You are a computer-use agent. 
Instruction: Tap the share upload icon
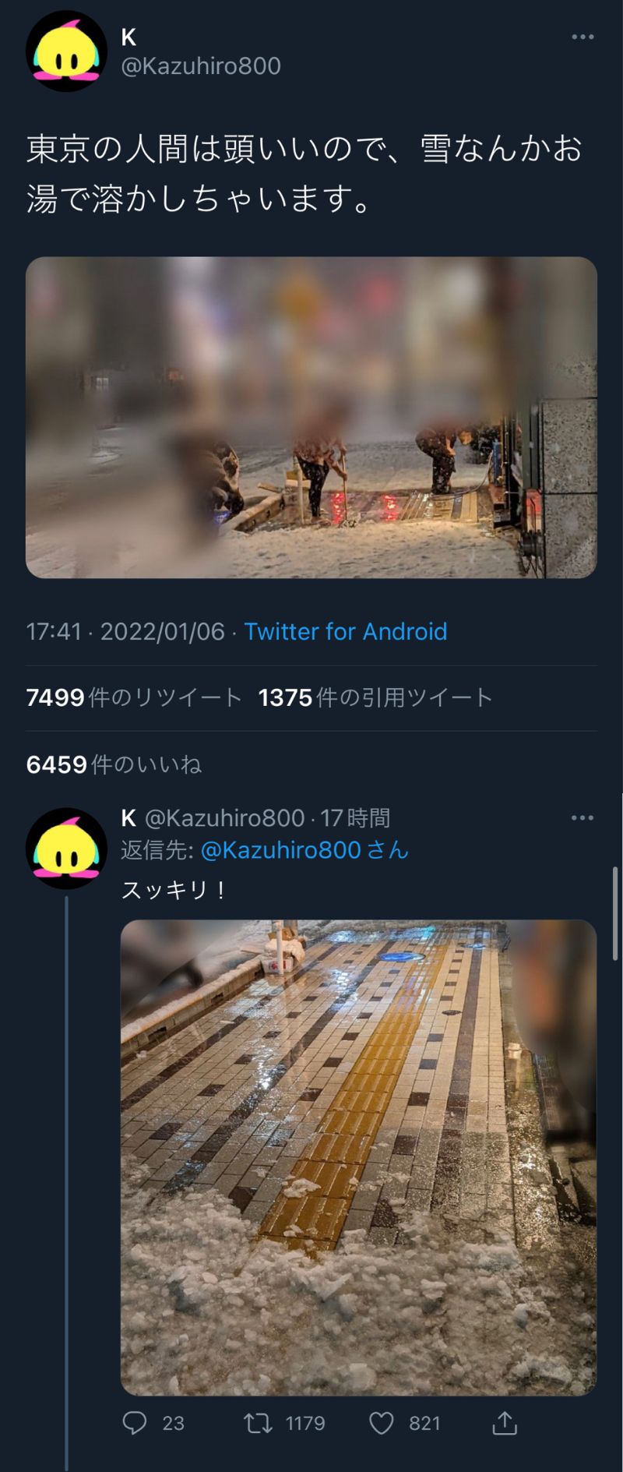(x=505, y=1423)
